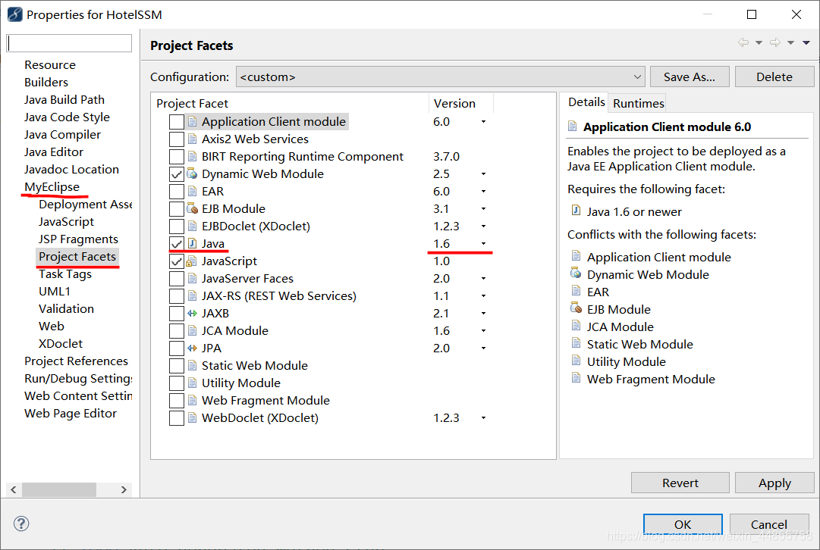This screenshot has width=820, height=550.
Task: Open the view menu dropdown triangle
Action: (x=806, y=43)
